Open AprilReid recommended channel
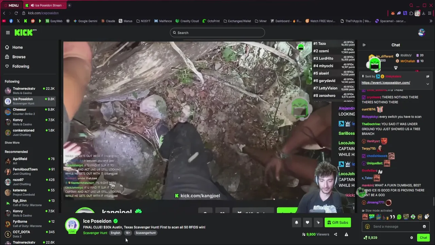This screenshot has height=245, width=435. [30, 161]
